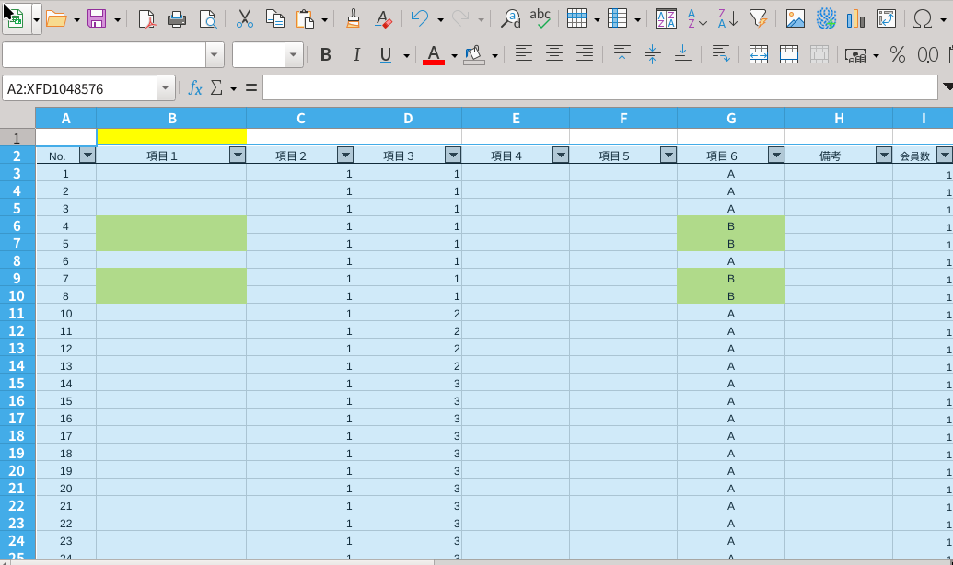Image resolution: width=953 pixels, height=565 pixels.
Task: Expand the Name Box dropdown
Action: click(166, 88)
